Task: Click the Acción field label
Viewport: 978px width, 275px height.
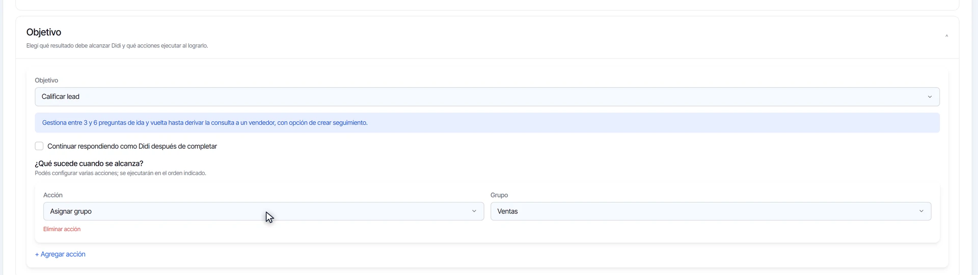Action: coord(53,195)
